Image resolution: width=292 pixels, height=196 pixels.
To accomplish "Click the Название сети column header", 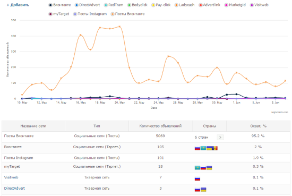I will click(x=33, y=126).
